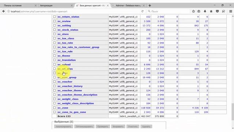The height and width of the screenshot is (132, 234).
Task: Switch to the Adminer - Database tab
Action: (128, 5)
